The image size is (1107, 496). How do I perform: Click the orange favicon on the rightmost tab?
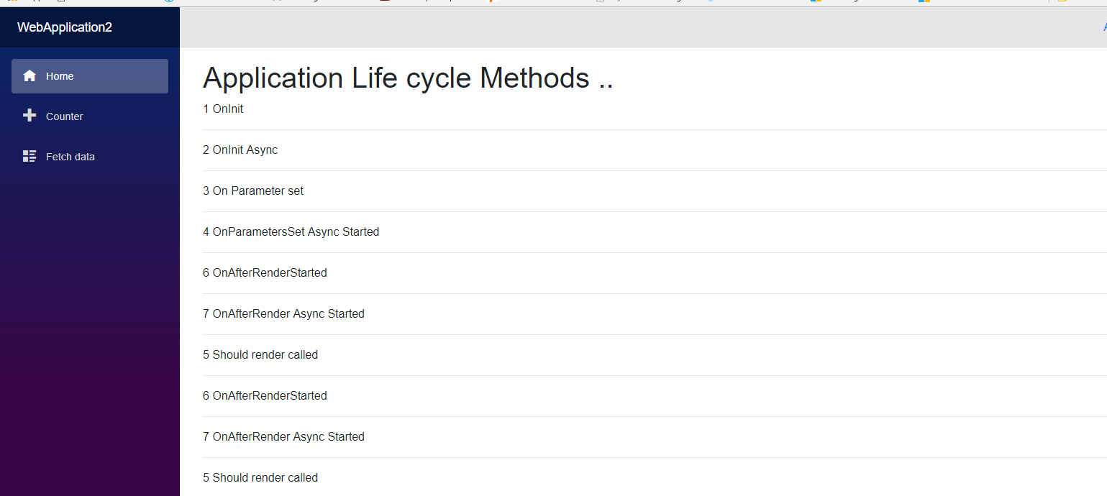[x=926, y=3]
